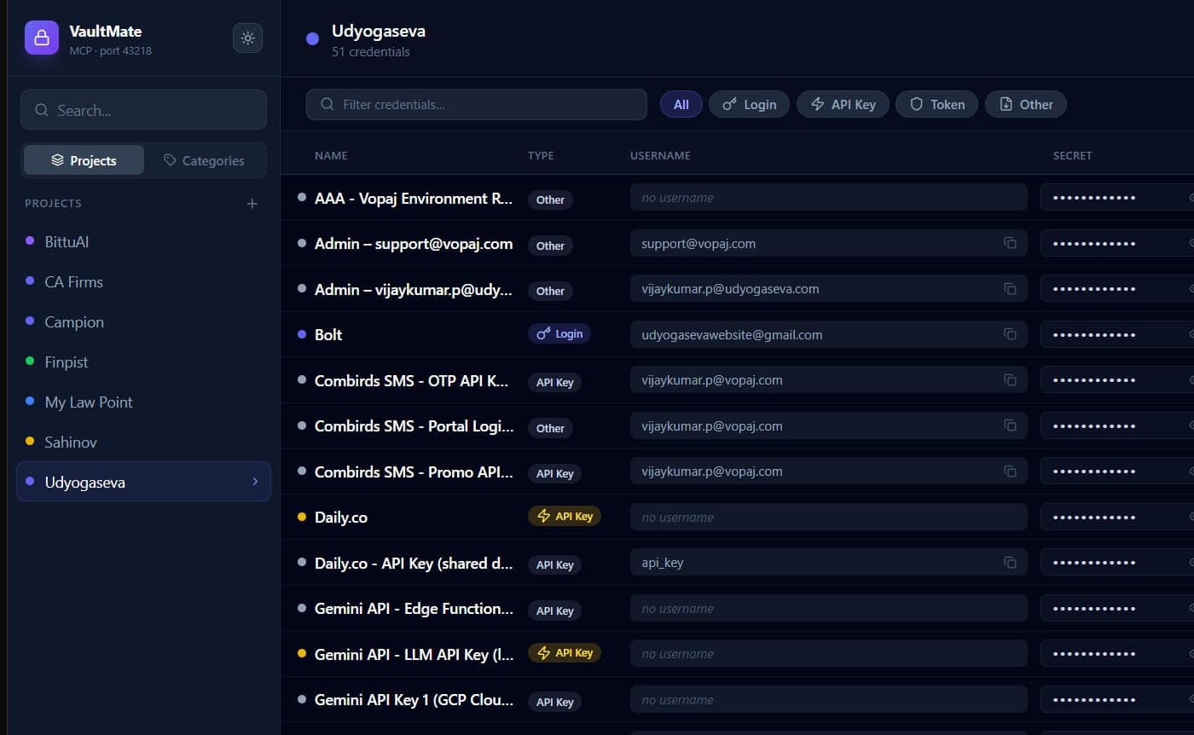Reveal secret of AAA - Vopaj Environment row

tap(1191, 198)
